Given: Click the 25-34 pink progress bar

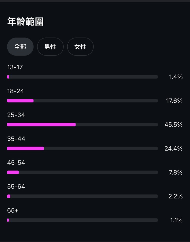Looking at the screenshot, I should 41,125.
